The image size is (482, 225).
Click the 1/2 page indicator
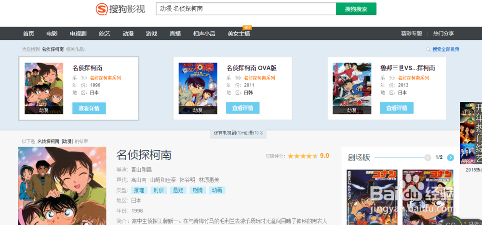pyautogui.click(x=439, y=158)
